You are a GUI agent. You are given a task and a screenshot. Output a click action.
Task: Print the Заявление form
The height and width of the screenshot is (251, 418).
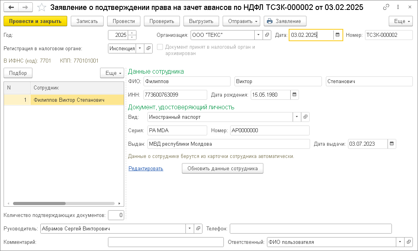pyautogui.click(x=285, y=21)
